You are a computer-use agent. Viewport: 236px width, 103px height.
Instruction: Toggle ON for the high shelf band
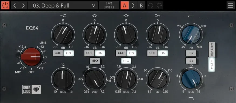[x=68, y=53]
